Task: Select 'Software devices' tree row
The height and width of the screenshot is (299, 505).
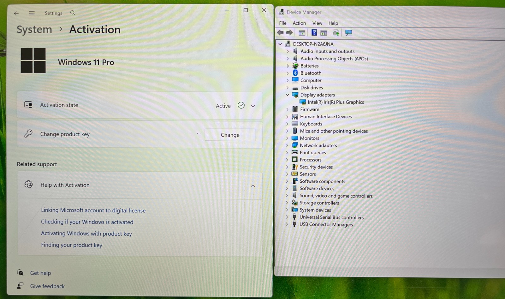Action: [x=317, y=188]
